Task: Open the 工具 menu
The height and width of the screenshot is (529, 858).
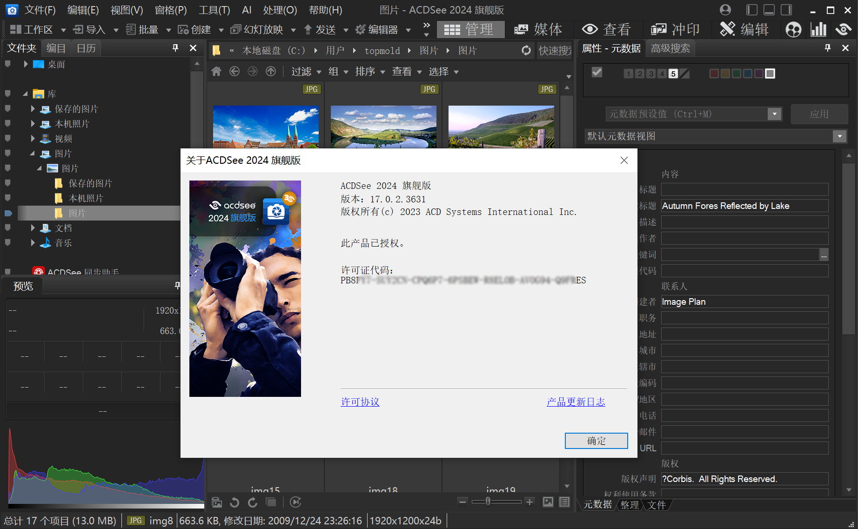Action: pos(214,10)
